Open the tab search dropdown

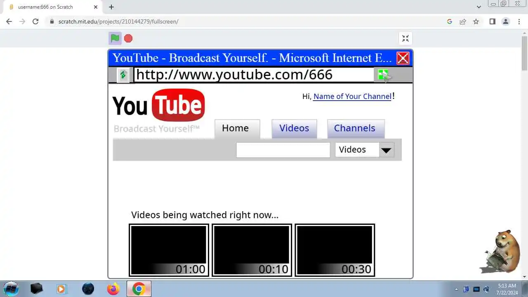(478, 7)
